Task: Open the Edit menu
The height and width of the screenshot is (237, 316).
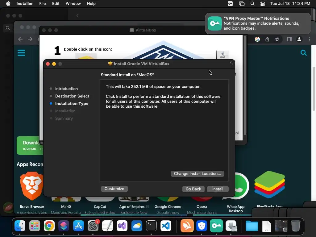Action: click(x=56, y=4)
